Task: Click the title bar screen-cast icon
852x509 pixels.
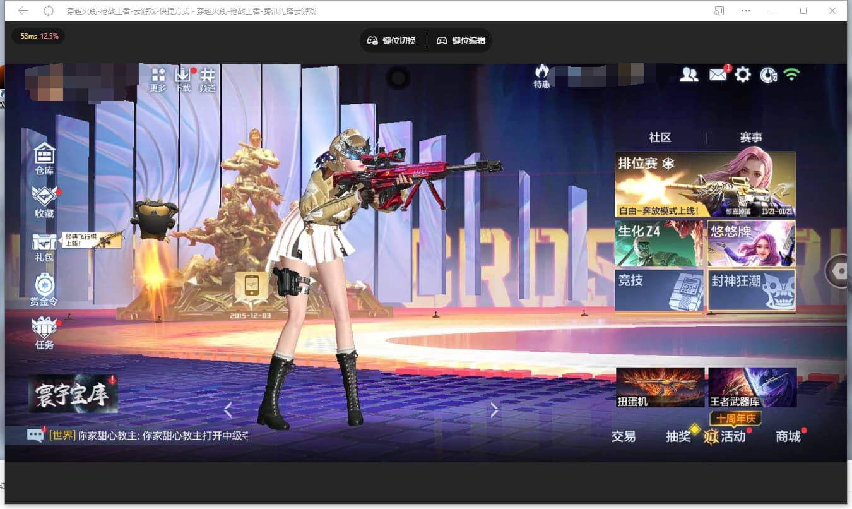Action: tap(719, 11)
